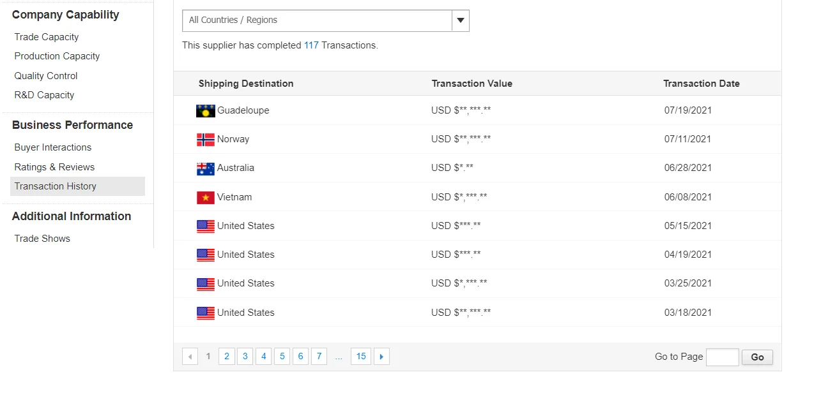
Task: Click the United States flag dated 05/15/2021
Action: pos(205,226)
